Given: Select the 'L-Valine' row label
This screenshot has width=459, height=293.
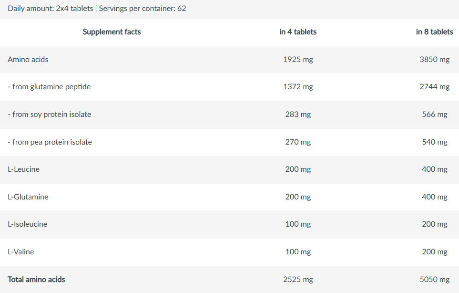Looking at the screenshot, I should point(21,252).
